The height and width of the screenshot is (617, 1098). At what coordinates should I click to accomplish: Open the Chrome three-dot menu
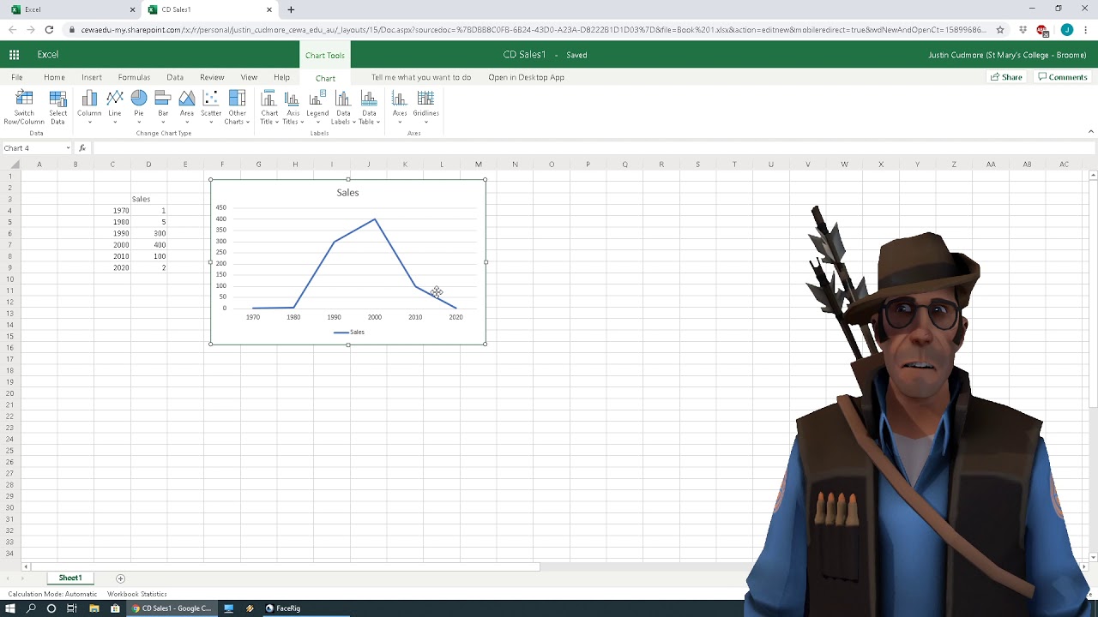(x=1086, y=30)
